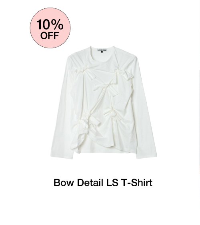Click "T-Shirt" in the product title
Image resolution: width=200 pixels, height=225 pixels.
[x=137, y=183]
